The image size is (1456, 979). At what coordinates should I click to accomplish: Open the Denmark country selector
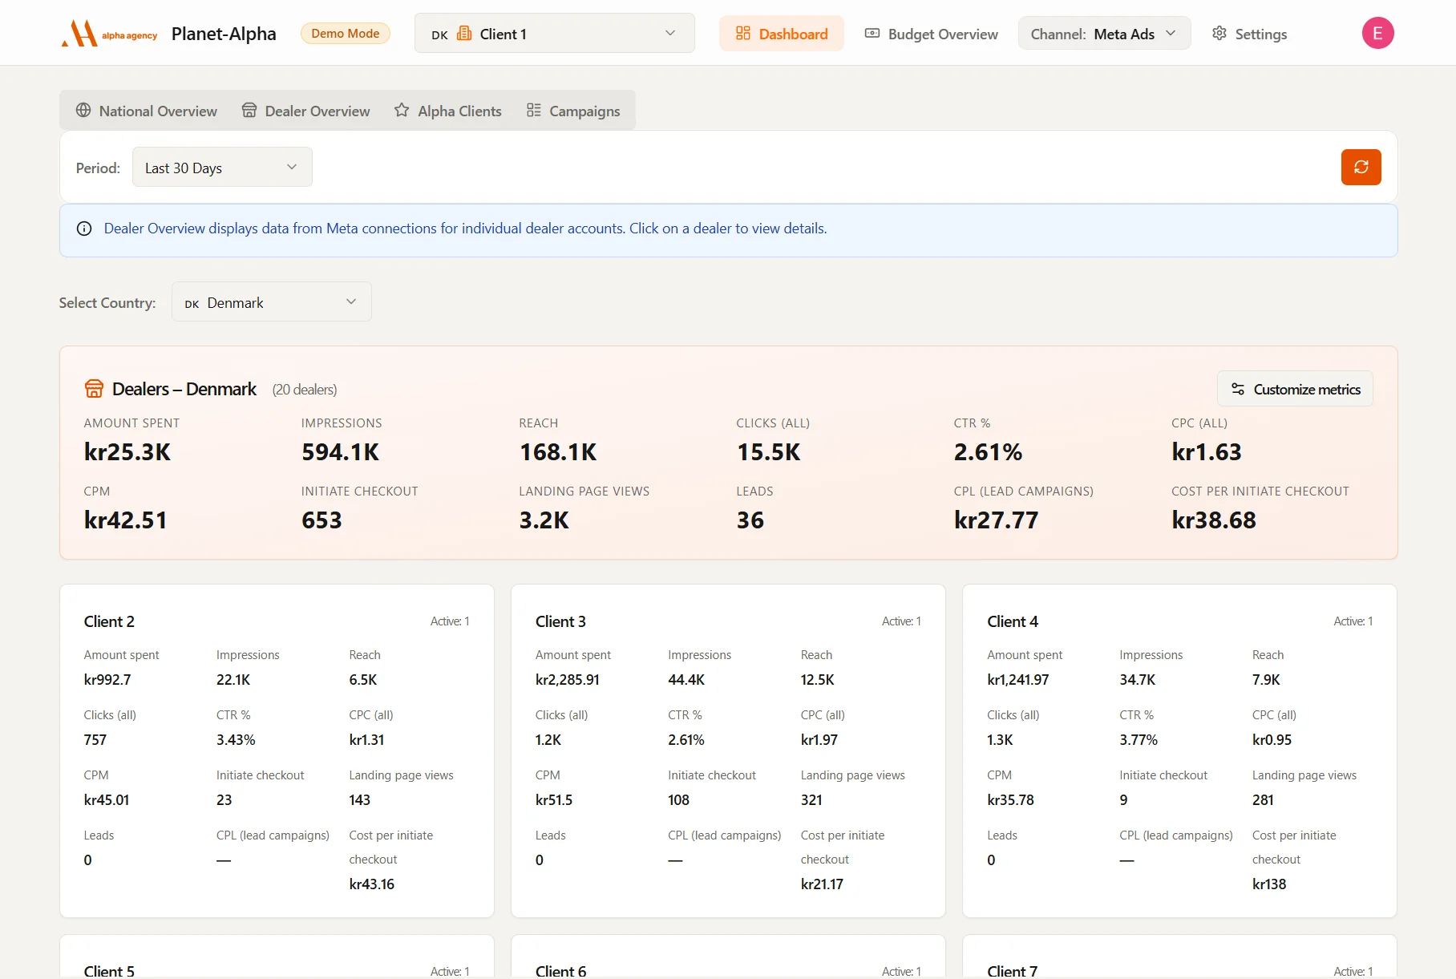click(272, 302)
